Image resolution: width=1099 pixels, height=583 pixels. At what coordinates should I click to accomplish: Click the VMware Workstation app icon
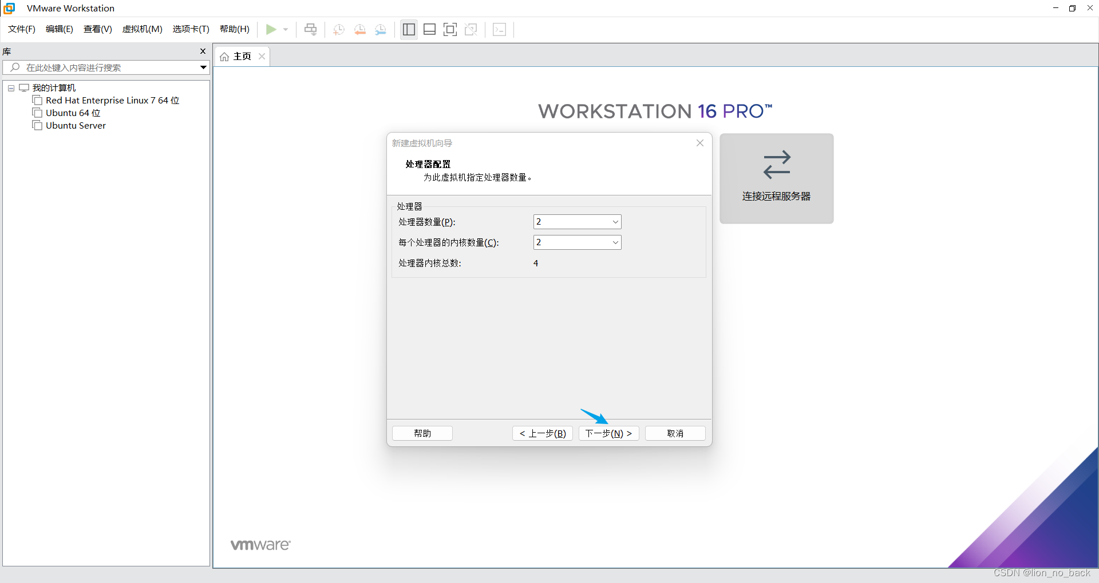9,8
